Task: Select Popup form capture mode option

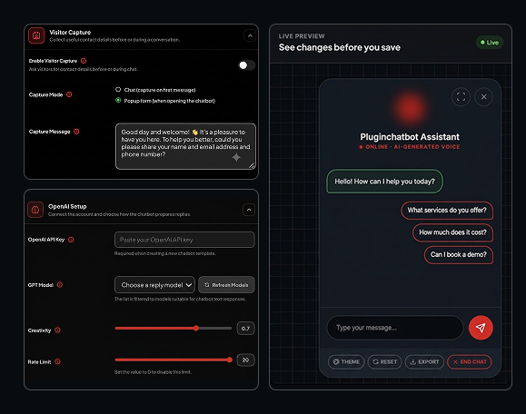Action: click(118, 100)
